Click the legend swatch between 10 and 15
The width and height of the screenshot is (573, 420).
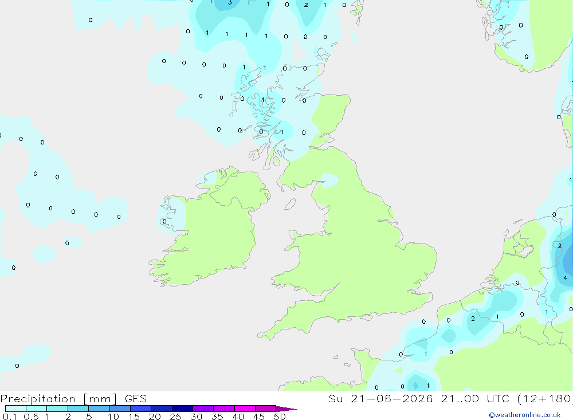120,409
